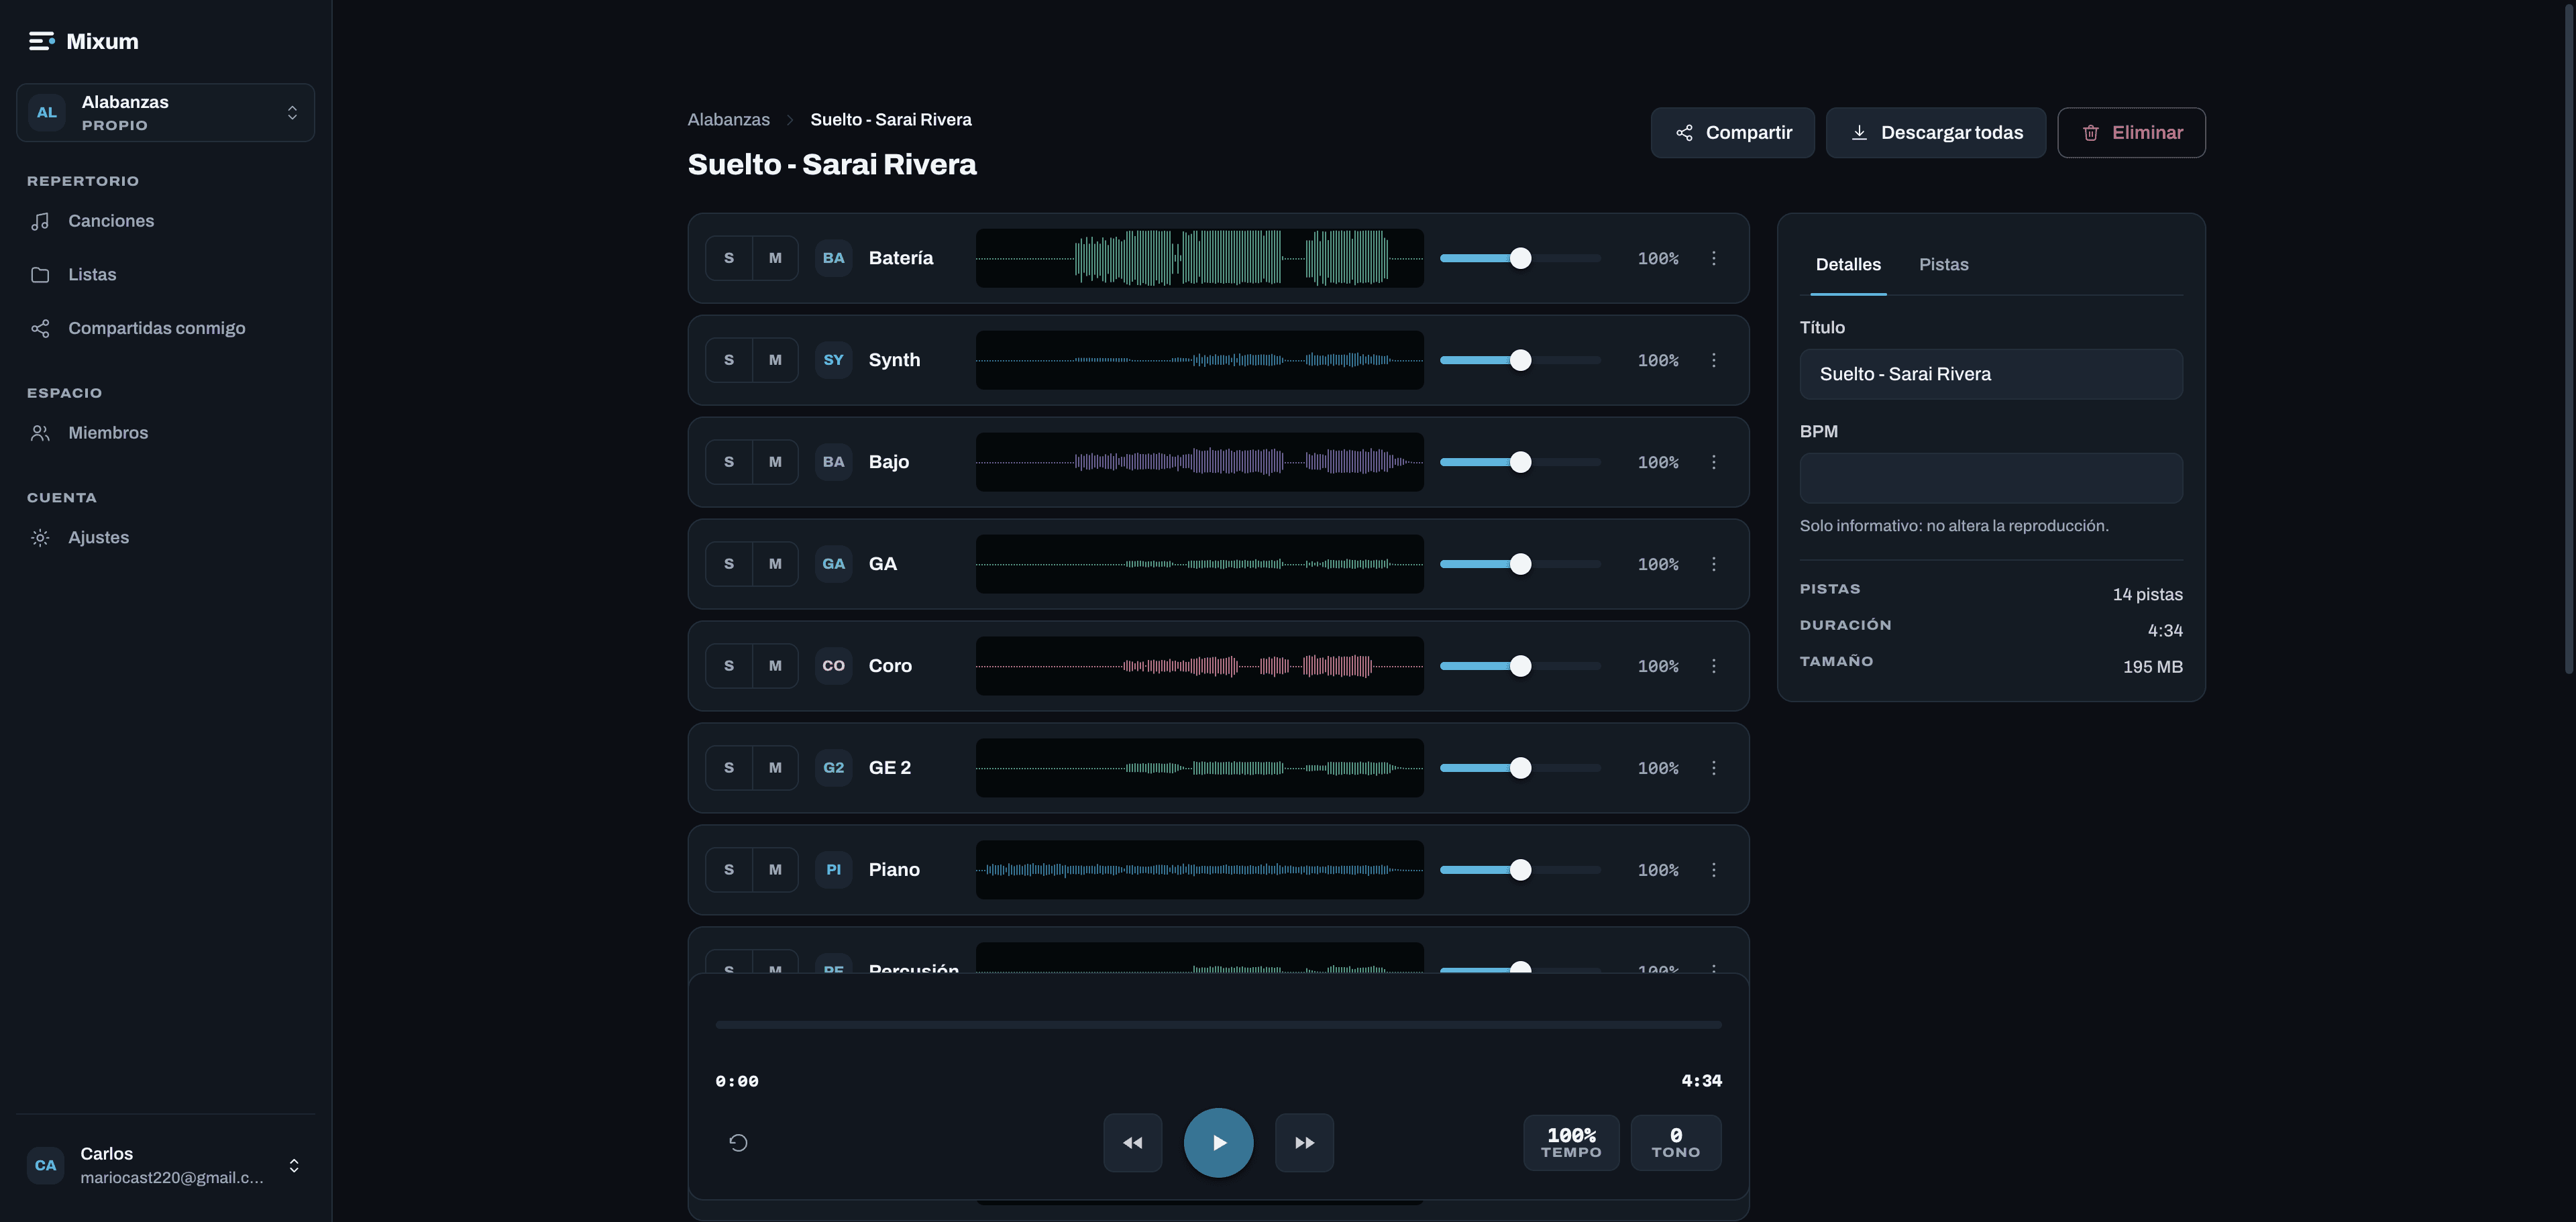Mute the Piano track

tap(775, 870)
